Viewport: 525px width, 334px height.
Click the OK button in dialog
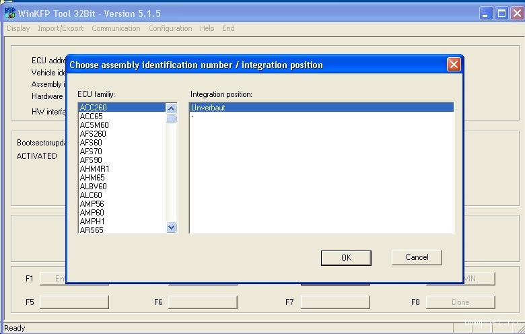coord(346,257)
